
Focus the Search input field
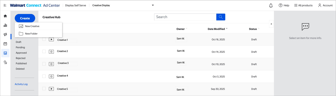click(x=185, y=17)
